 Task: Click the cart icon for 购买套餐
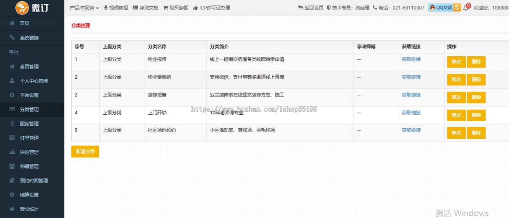165,8
